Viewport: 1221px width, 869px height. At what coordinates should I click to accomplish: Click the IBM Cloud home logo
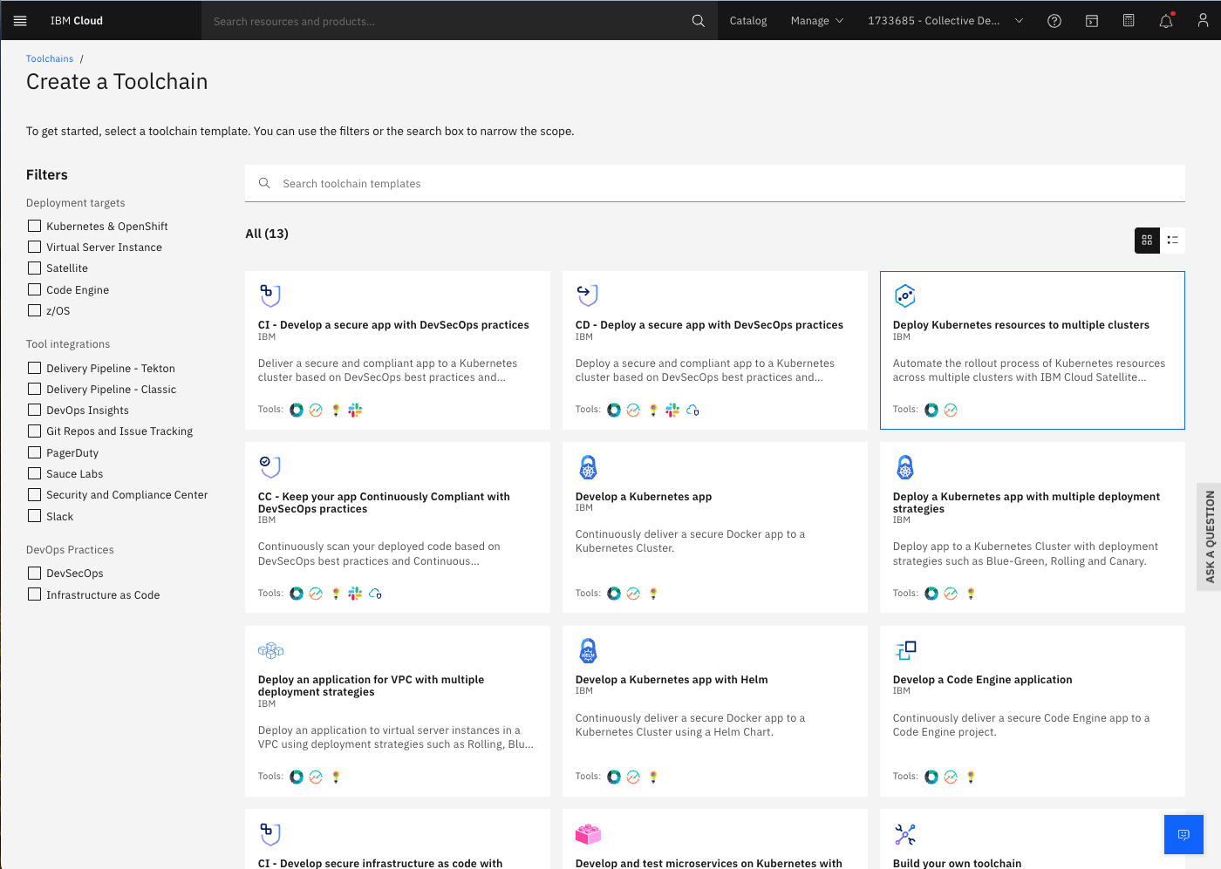(77, 21)
